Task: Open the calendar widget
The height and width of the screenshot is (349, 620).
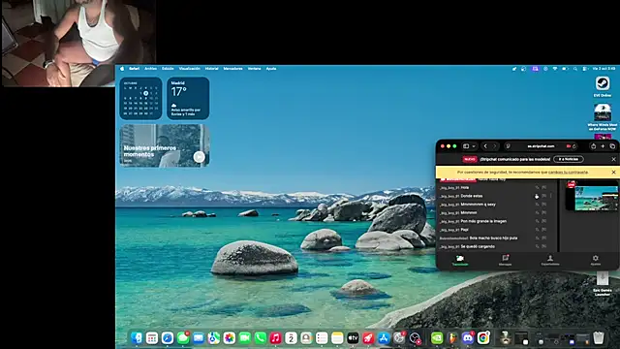Action: click(x=140, y=98)
